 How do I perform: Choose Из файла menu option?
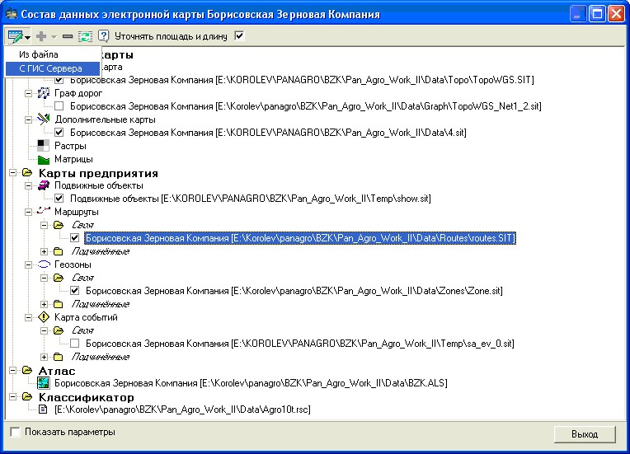pyautogui.click(x=38, y=54)
